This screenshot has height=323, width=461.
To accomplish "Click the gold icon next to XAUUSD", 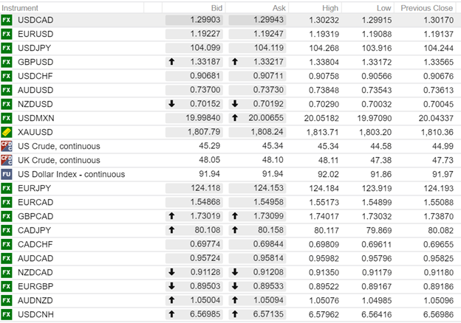I will pos(7,132).
